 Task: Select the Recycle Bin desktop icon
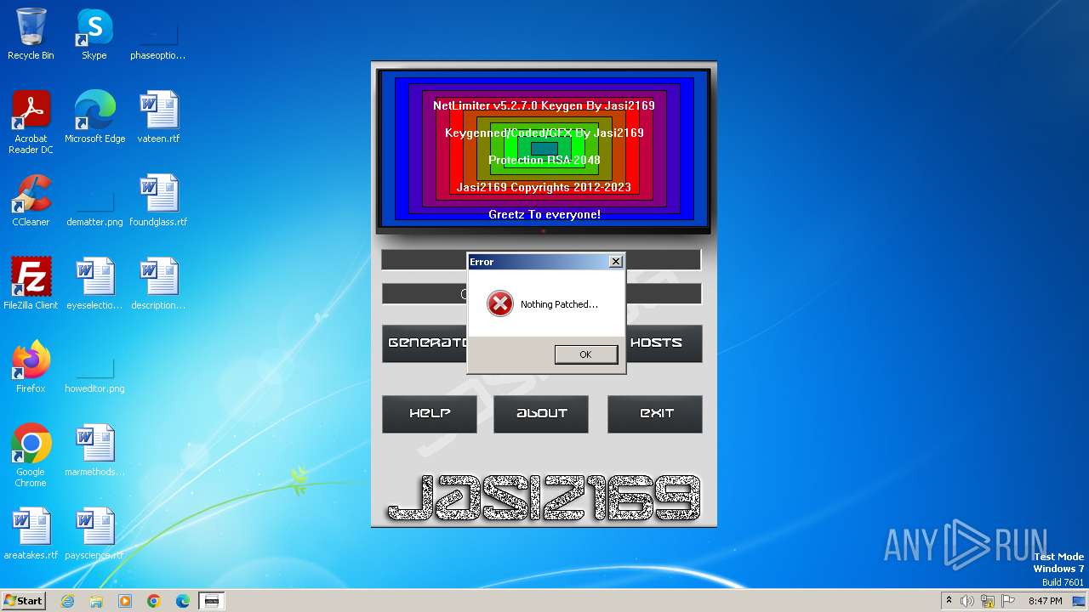pyautogui.click(x=31, y=34)
